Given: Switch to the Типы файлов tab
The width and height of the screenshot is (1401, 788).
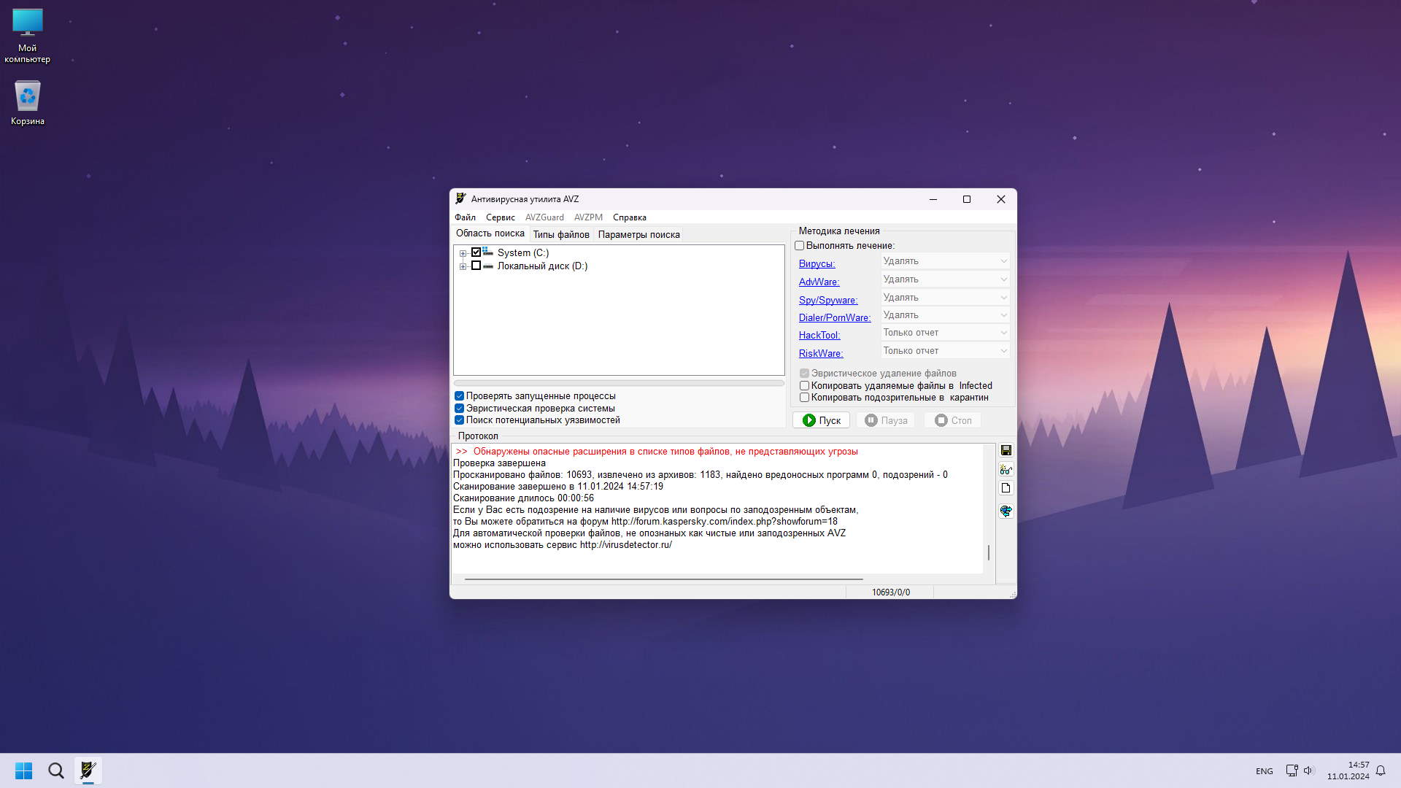Looking at the screenshot, I should [x=560, y=235].
